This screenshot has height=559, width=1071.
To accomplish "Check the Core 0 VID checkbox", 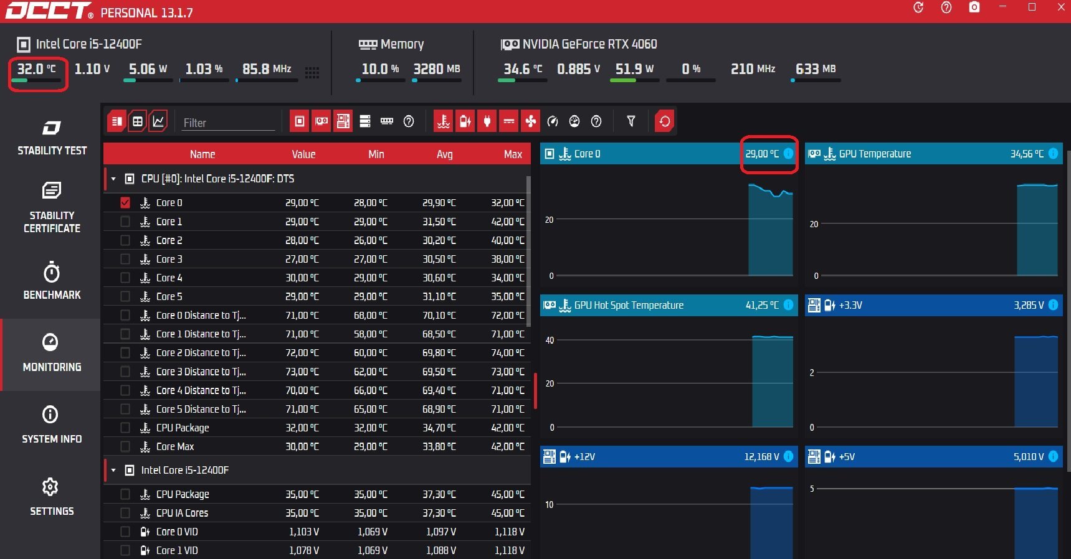I will point(125,532).
